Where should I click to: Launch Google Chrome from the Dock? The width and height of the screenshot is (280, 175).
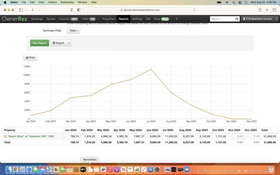[16, 170]
